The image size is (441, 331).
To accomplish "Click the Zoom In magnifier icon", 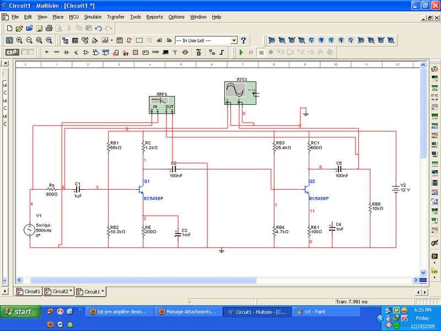I will [19, 40].
